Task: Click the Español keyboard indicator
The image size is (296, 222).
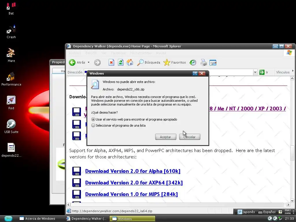Action: click(267, 212)
